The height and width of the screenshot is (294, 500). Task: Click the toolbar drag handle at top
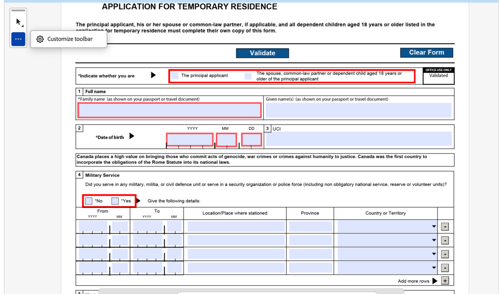click(x=18, y=10)
